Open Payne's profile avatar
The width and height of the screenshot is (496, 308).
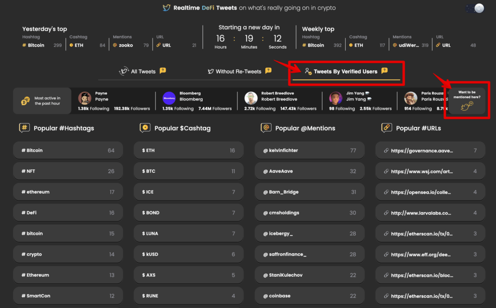pyautogui.click(x=84, y=98)
